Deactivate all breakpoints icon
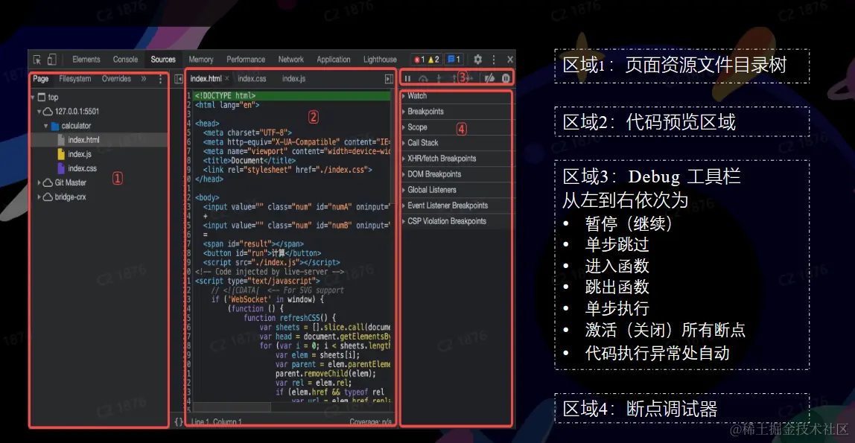855x443 pixels. tap(489, 78)
